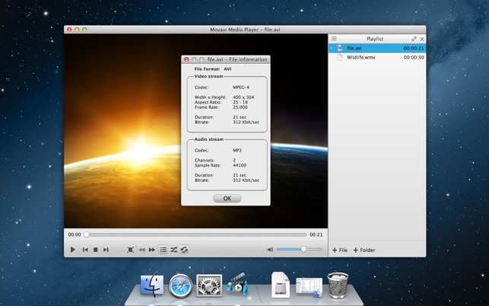489x306 pixels.
Task: Open the Trash in the Dock
Action: (338, 285)
